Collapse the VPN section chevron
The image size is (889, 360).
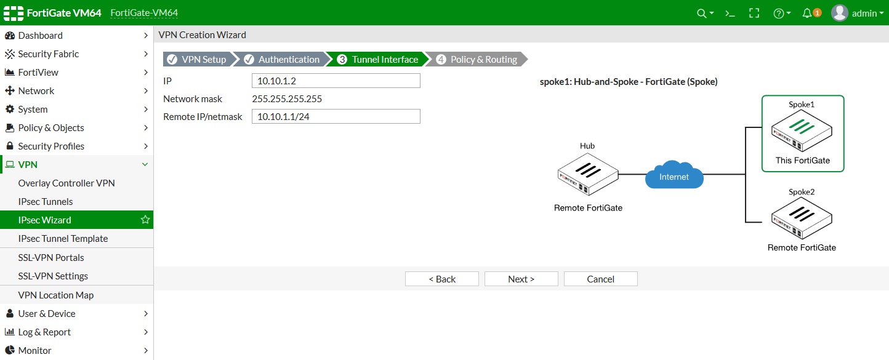point(145,165)
